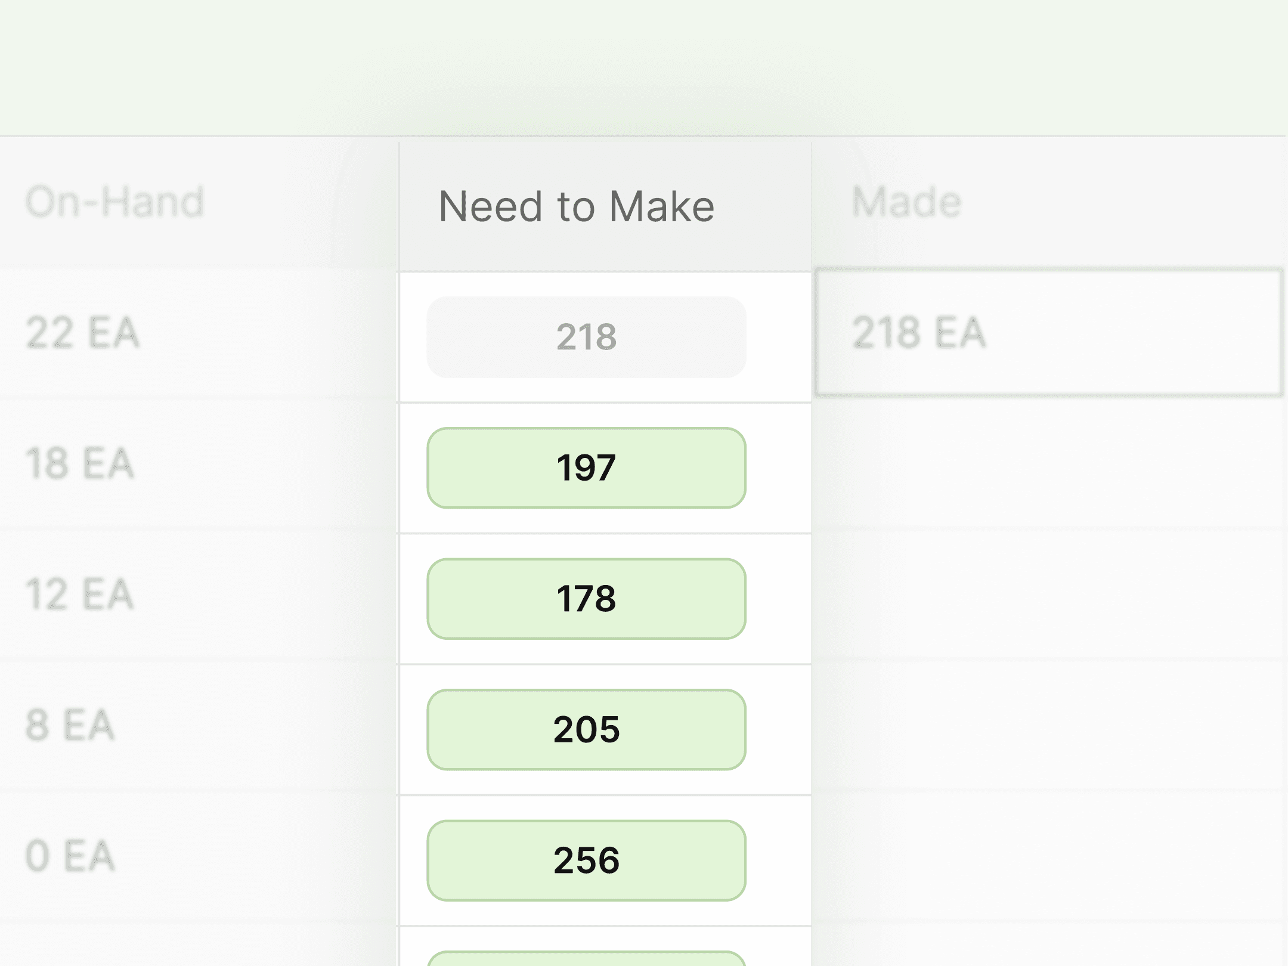Screen dimensions: 1288x966
Task: Select the greyed-out 218 Need to Make field
Action: tap(586, 337)
